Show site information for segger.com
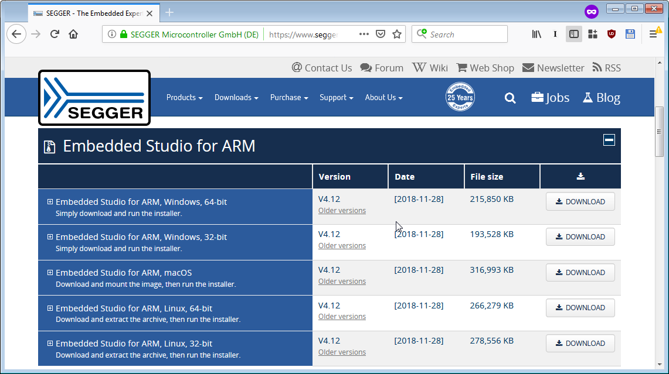The height and width of the screenshot is (374, 669). click(112, 34)
